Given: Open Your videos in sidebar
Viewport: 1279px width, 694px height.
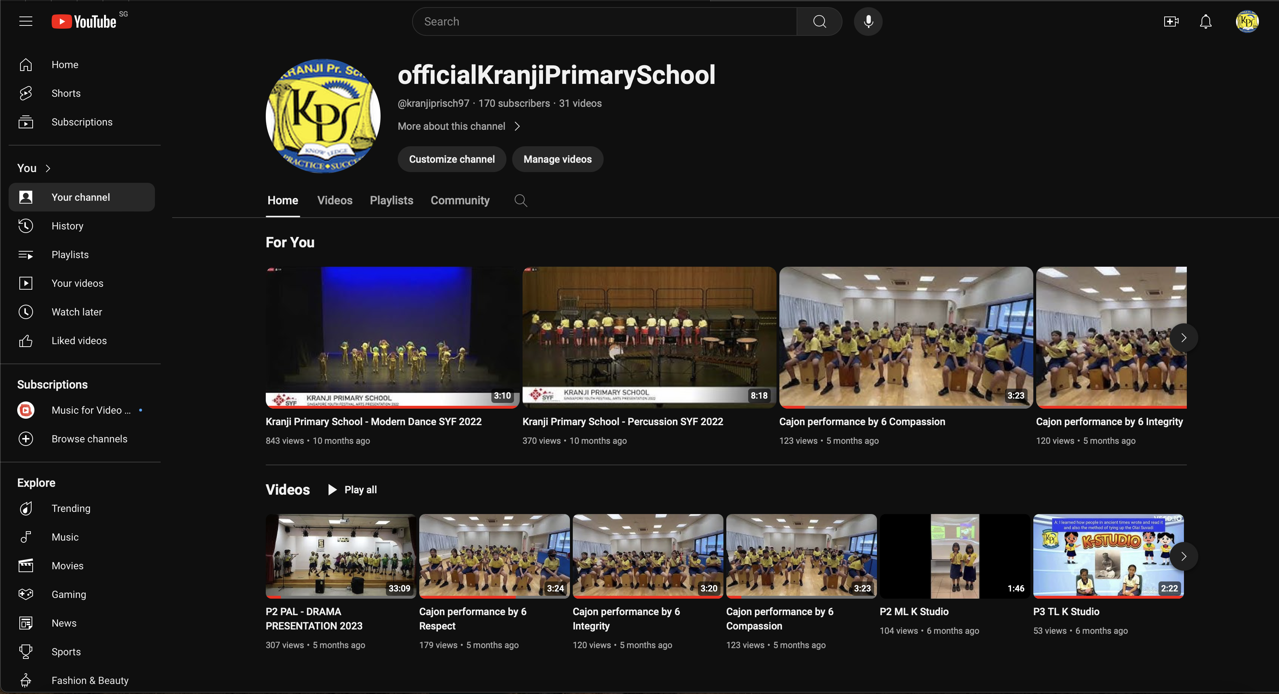Looking at the screenshot, I should 82,283.
